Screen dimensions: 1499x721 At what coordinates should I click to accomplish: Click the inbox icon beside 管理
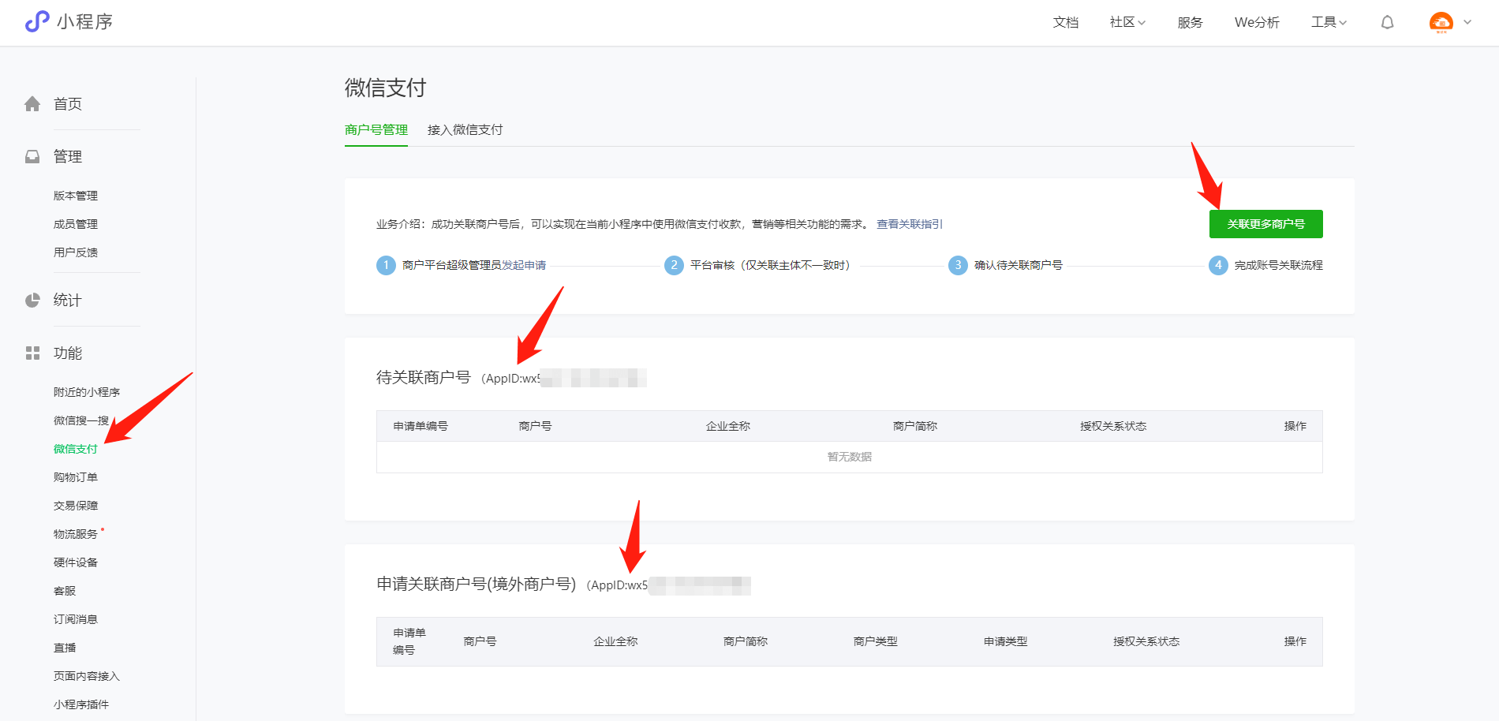click(32, 157)
